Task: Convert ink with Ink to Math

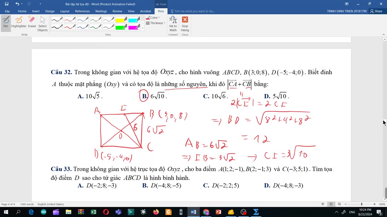Action: tap(173, 24)
